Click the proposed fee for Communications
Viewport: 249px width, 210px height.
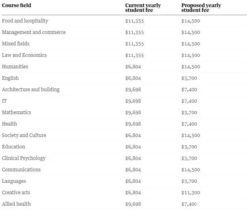[x=191, y=170]
